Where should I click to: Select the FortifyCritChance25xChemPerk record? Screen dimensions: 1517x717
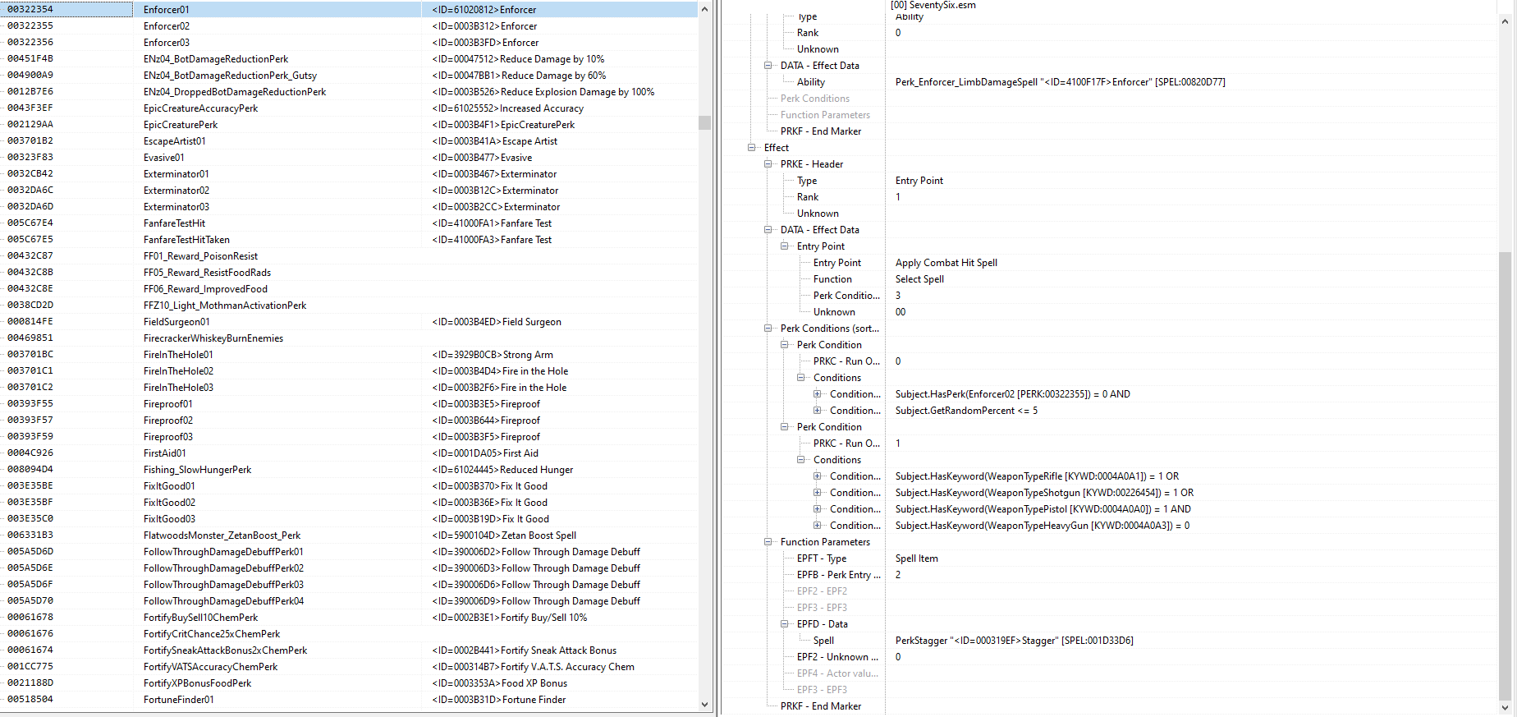tap(349, 634)
